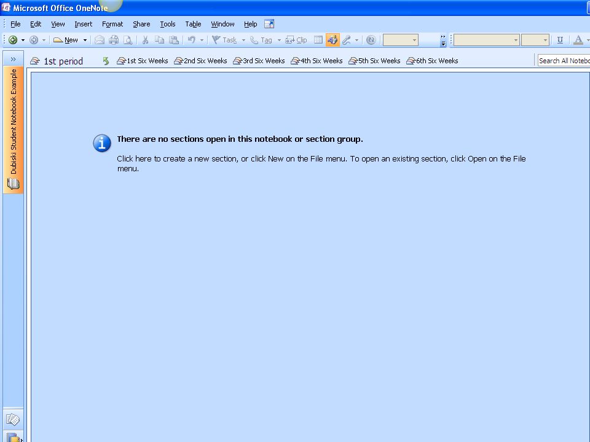Click the Forward navigation arrow
Image resolution: width=590 pixels, height=442 pixels.
click(x=34, y=40)
